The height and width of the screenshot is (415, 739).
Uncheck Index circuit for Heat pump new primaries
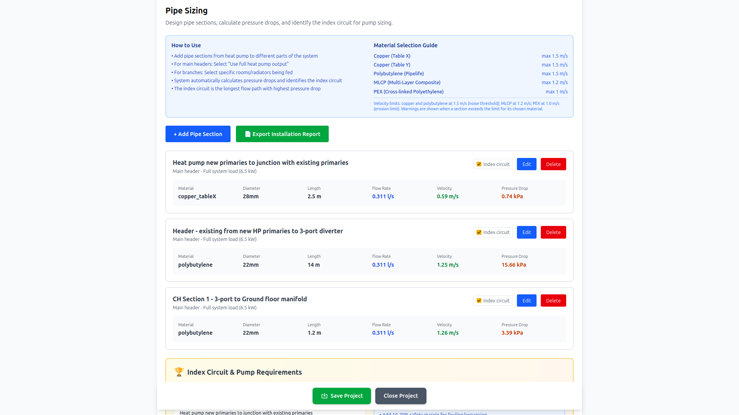click(479, 164)
